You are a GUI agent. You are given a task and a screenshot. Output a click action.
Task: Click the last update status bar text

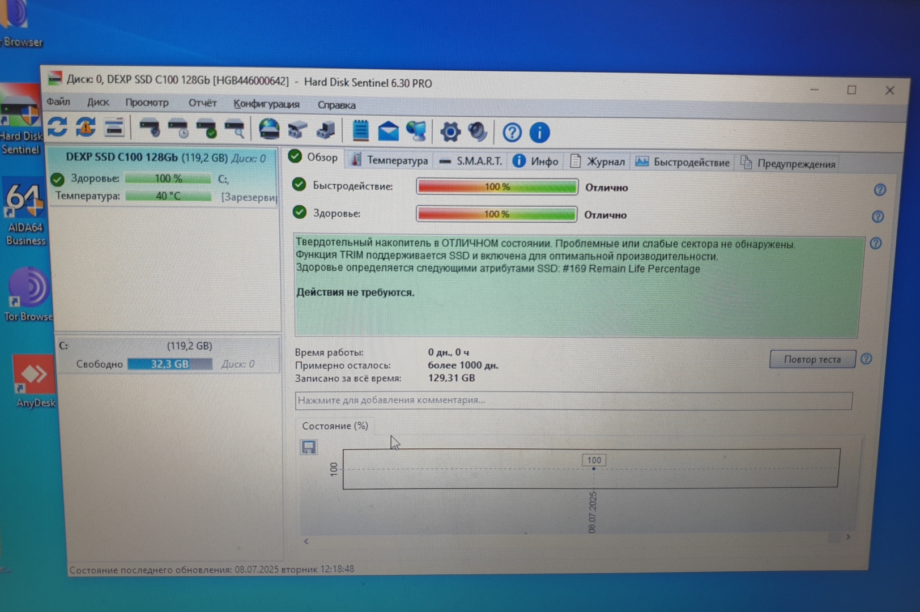tap(212, 569)
